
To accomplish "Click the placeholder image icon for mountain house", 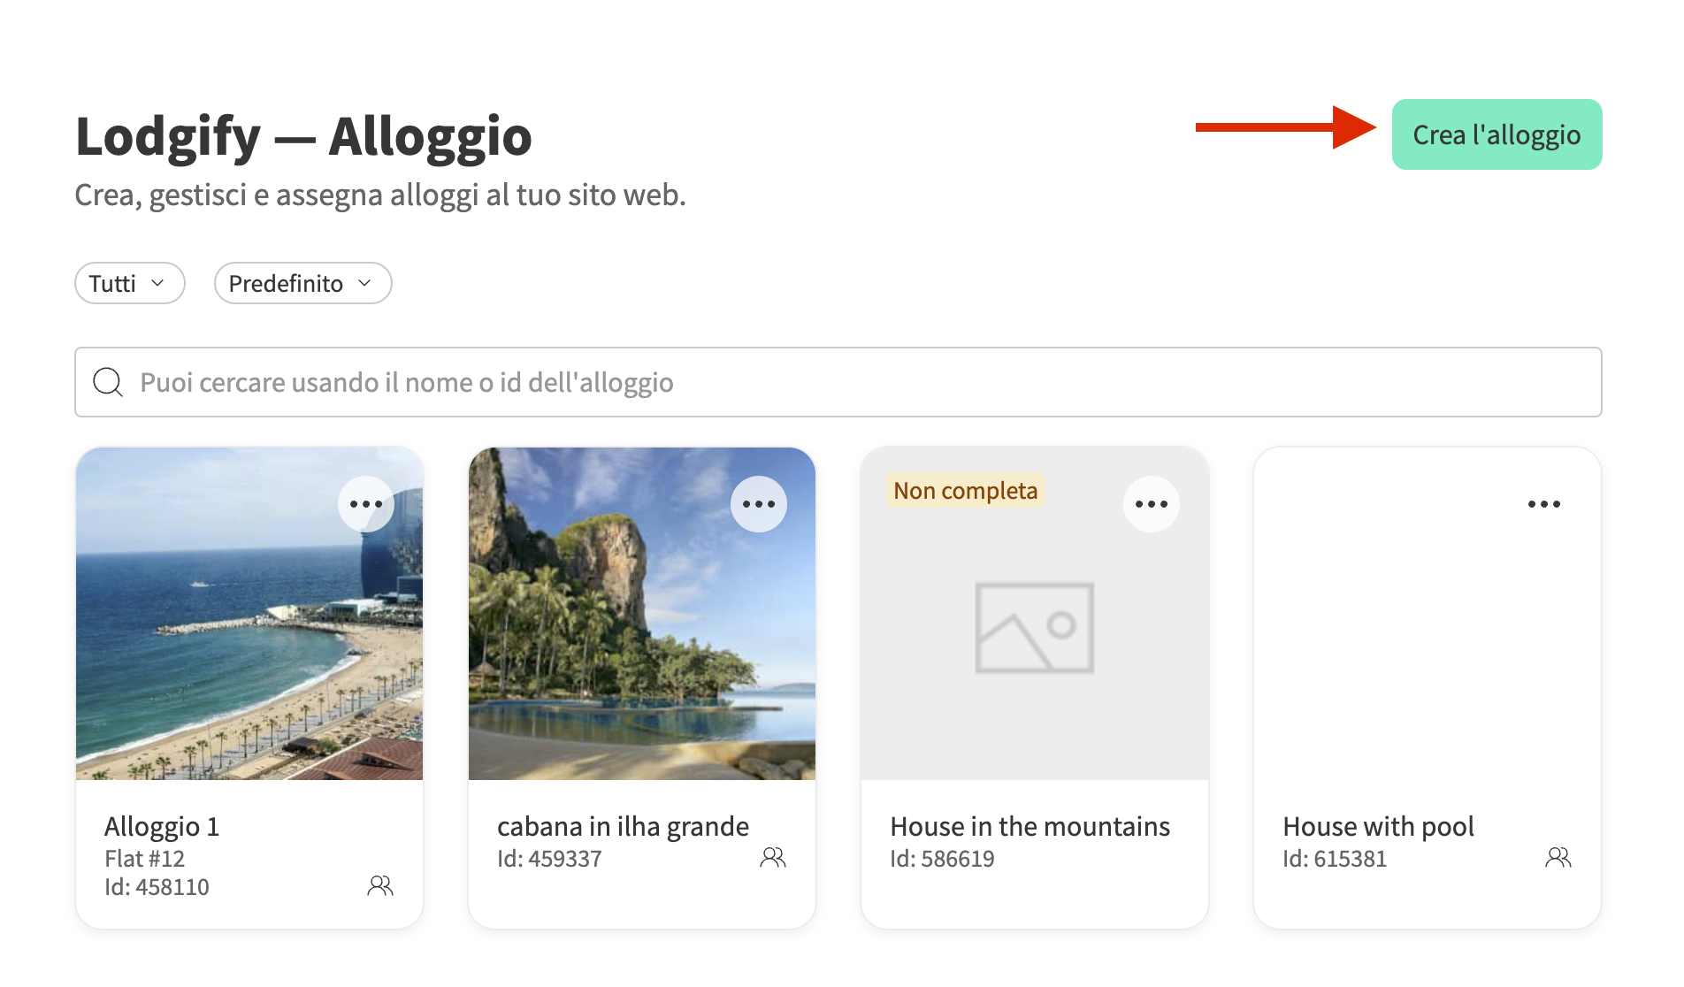I will [x=1034, y=627].
